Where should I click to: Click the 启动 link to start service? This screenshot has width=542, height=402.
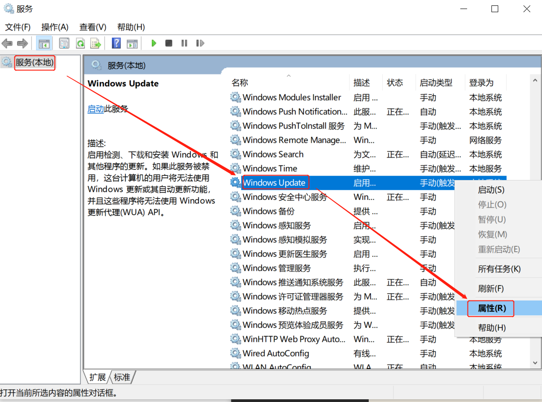coord(96,109)
